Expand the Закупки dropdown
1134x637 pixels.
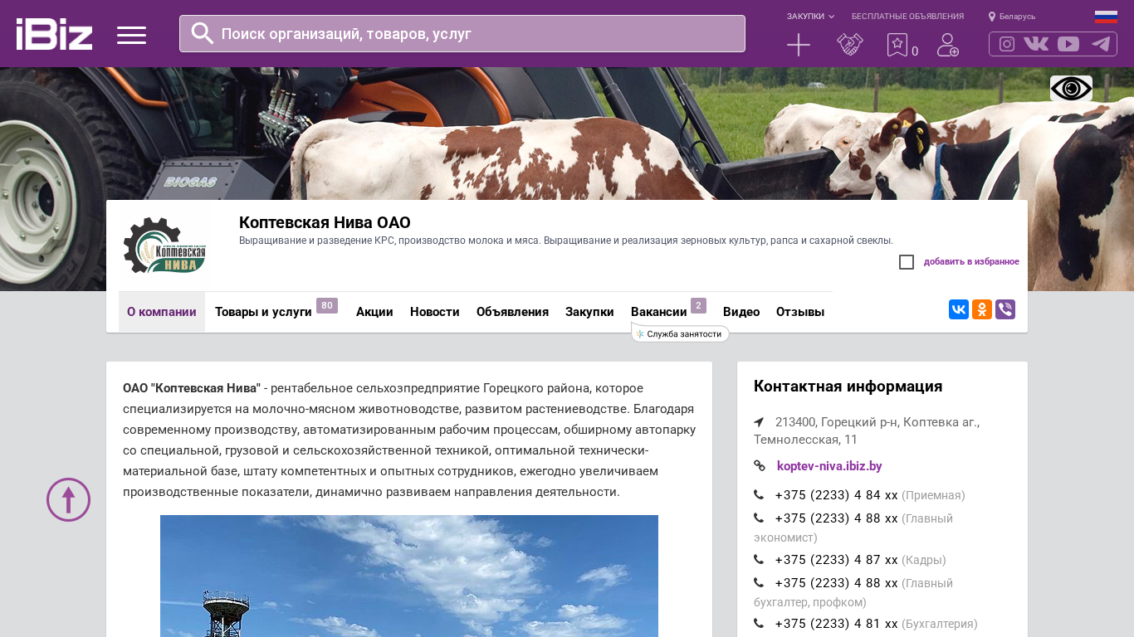click(810, 17)
